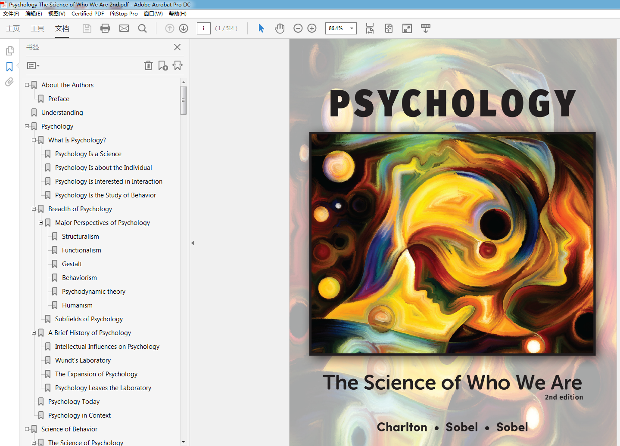
Task: Delete the selected bookmark trash icon
Action: pyautogui.click(x=148, y=65)
